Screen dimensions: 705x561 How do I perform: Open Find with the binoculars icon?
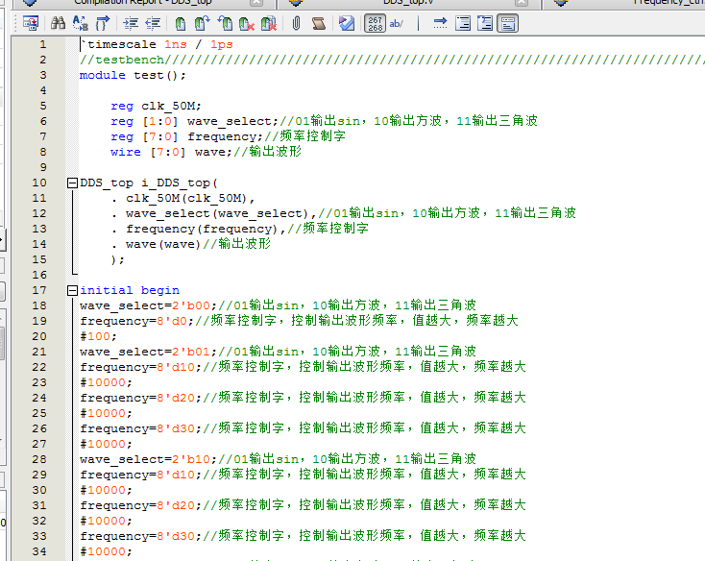(58, 23)
